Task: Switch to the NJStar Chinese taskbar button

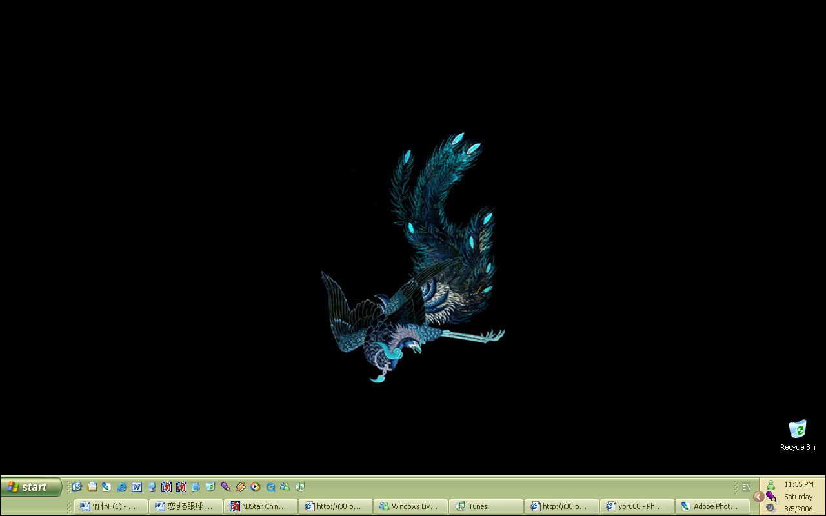Action: tap(261, 506)
